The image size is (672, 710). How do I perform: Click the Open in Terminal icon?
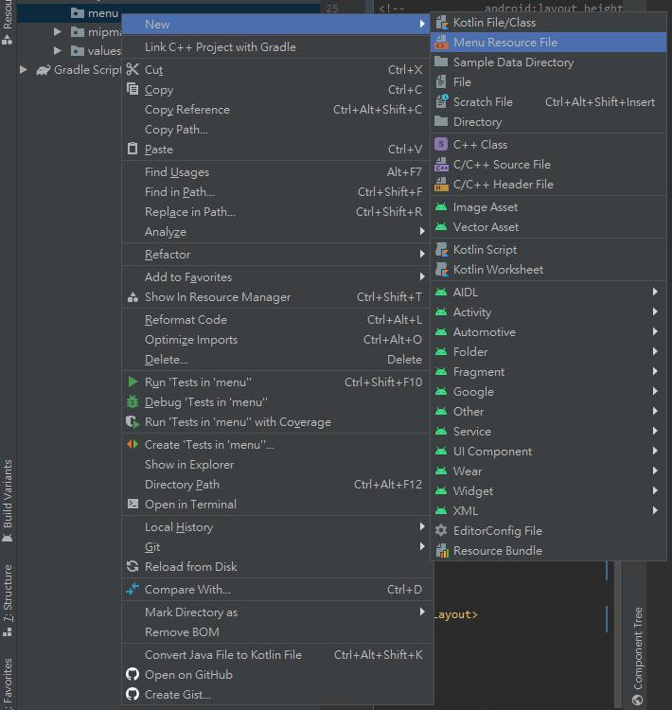[133, 504]
